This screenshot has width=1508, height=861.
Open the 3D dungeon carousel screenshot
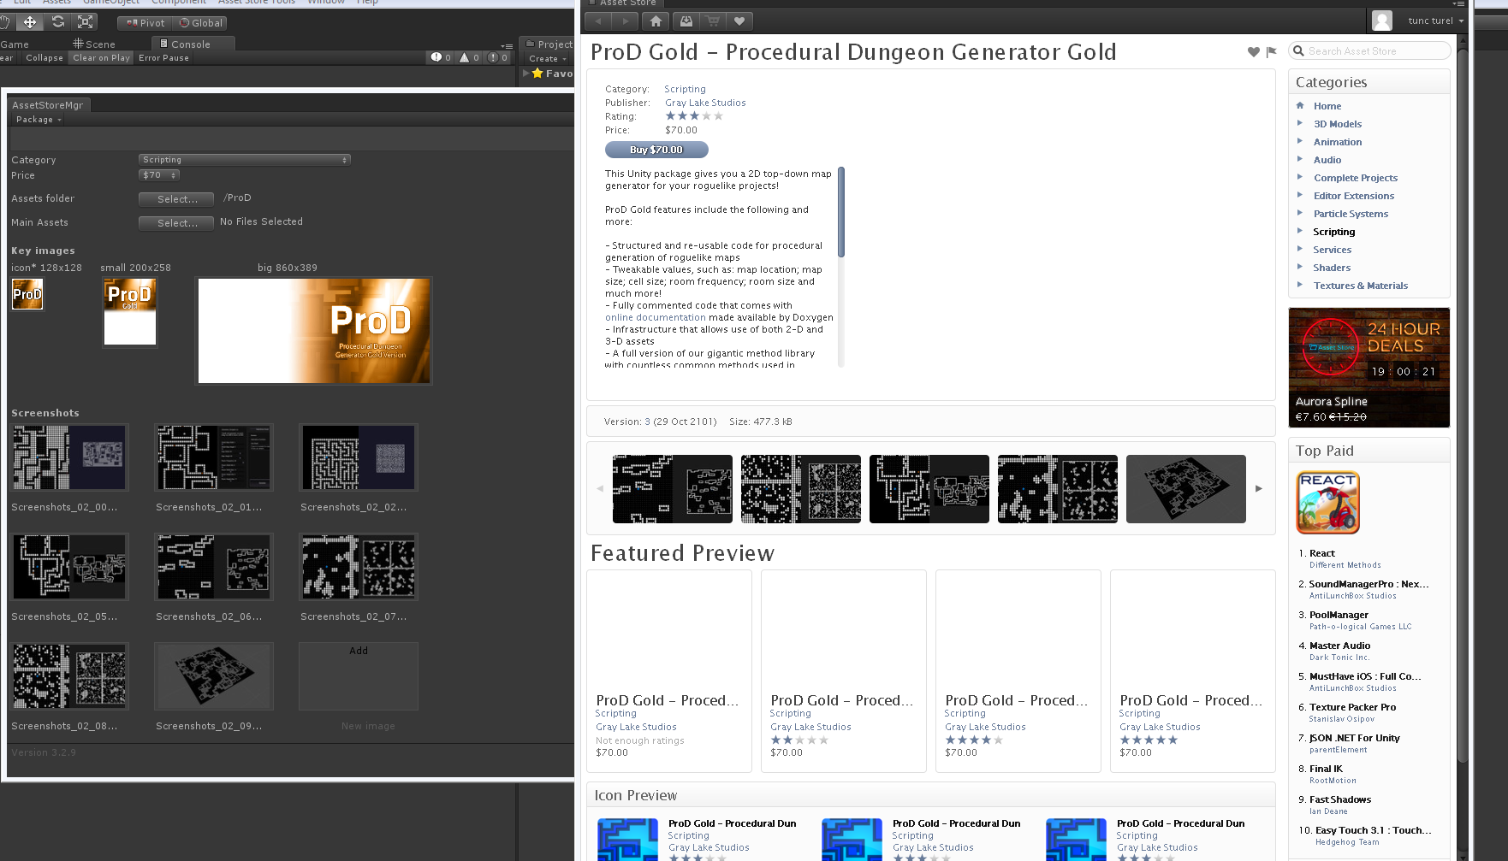coord(1186,489)
